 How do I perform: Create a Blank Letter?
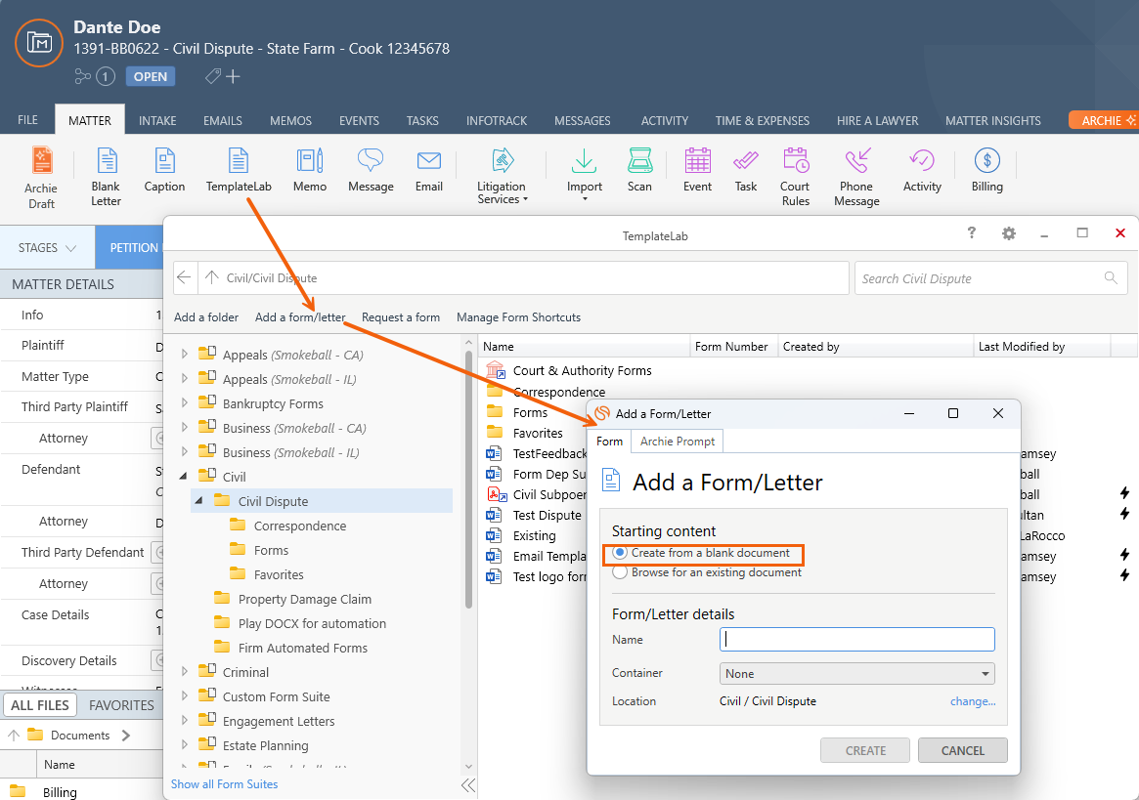coord(106,177)
